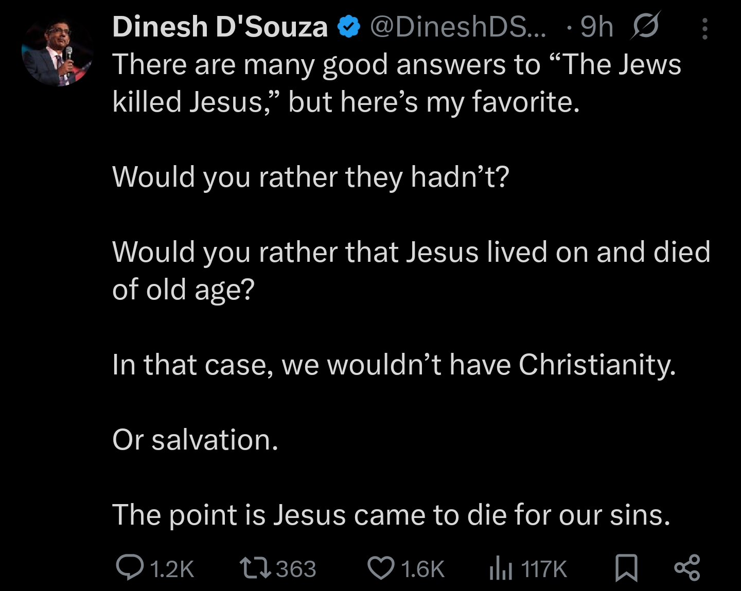Click the repost arrows icon

[255, 568]
